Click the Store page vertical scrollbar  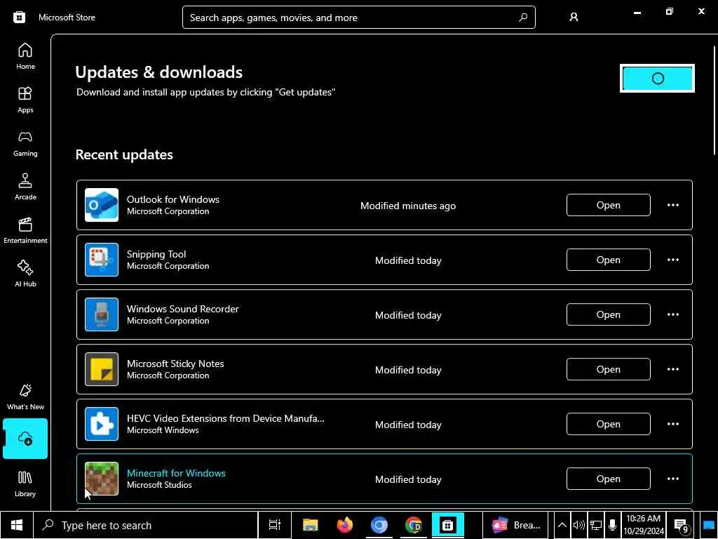click(x=714, y=101)
